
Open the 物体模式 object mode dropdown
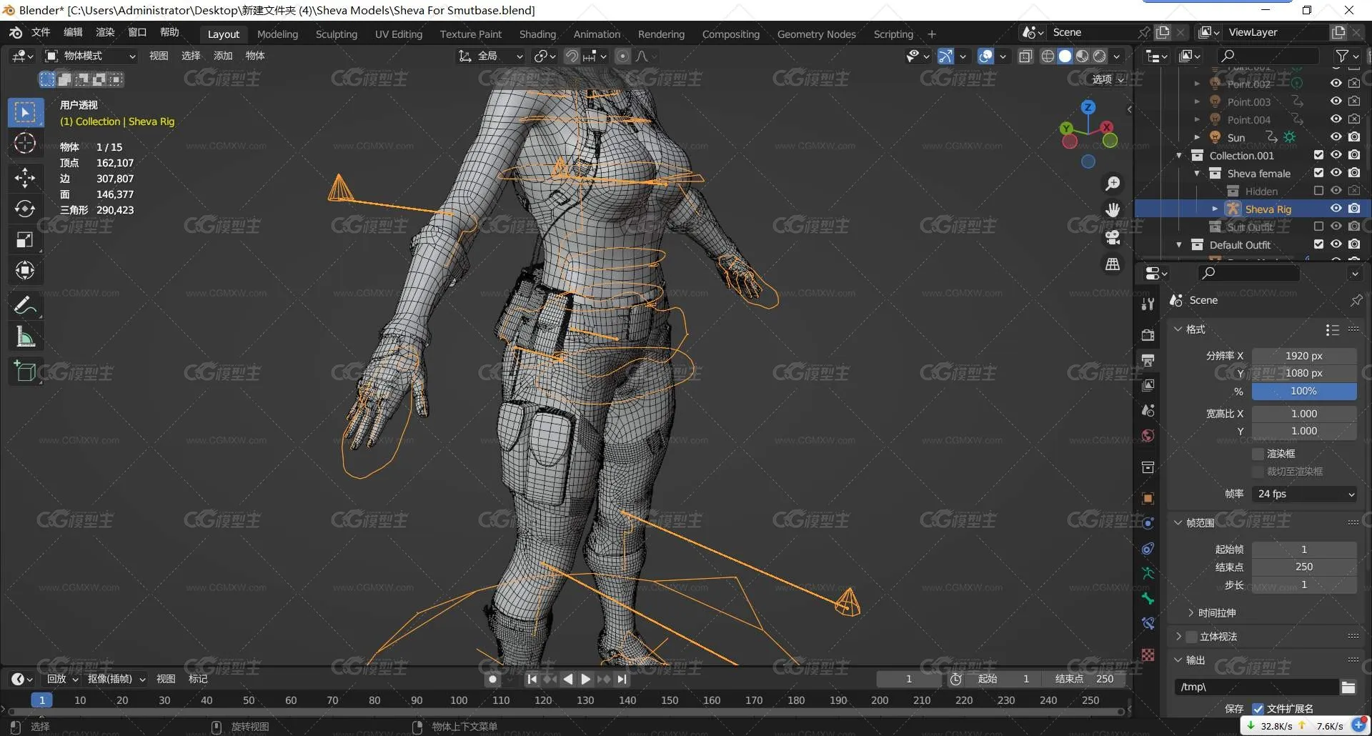tap(90, 56)
